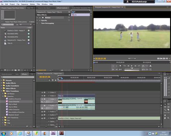
Task: Open the Clip menu
Action: click(18, 4)
